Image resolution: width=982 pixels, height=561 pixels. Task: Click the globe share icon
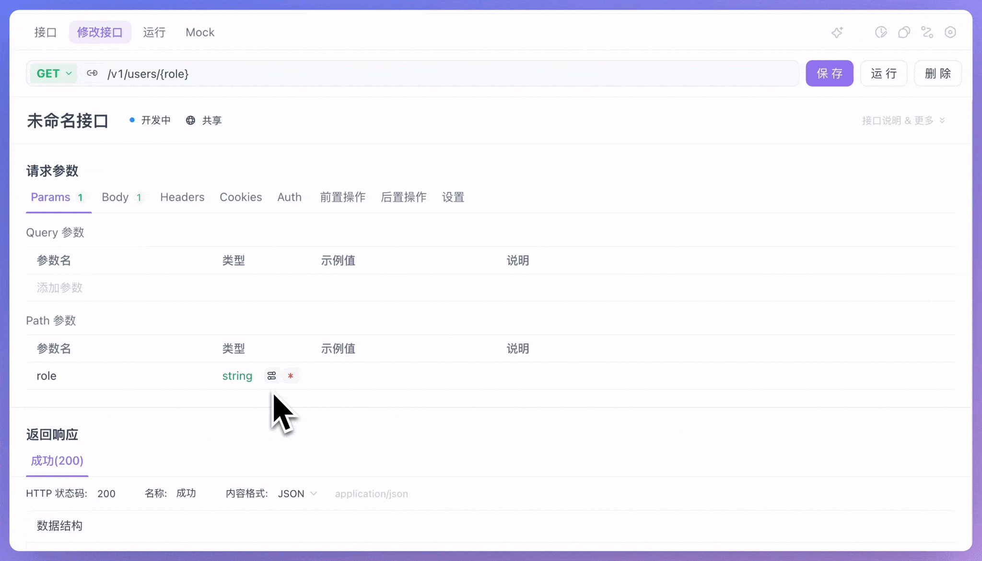pyautogui.click(x=190, y=120)
